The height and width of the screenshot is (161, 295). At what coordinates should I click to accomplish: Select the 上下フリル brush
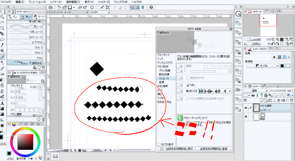tap(25, 42)
